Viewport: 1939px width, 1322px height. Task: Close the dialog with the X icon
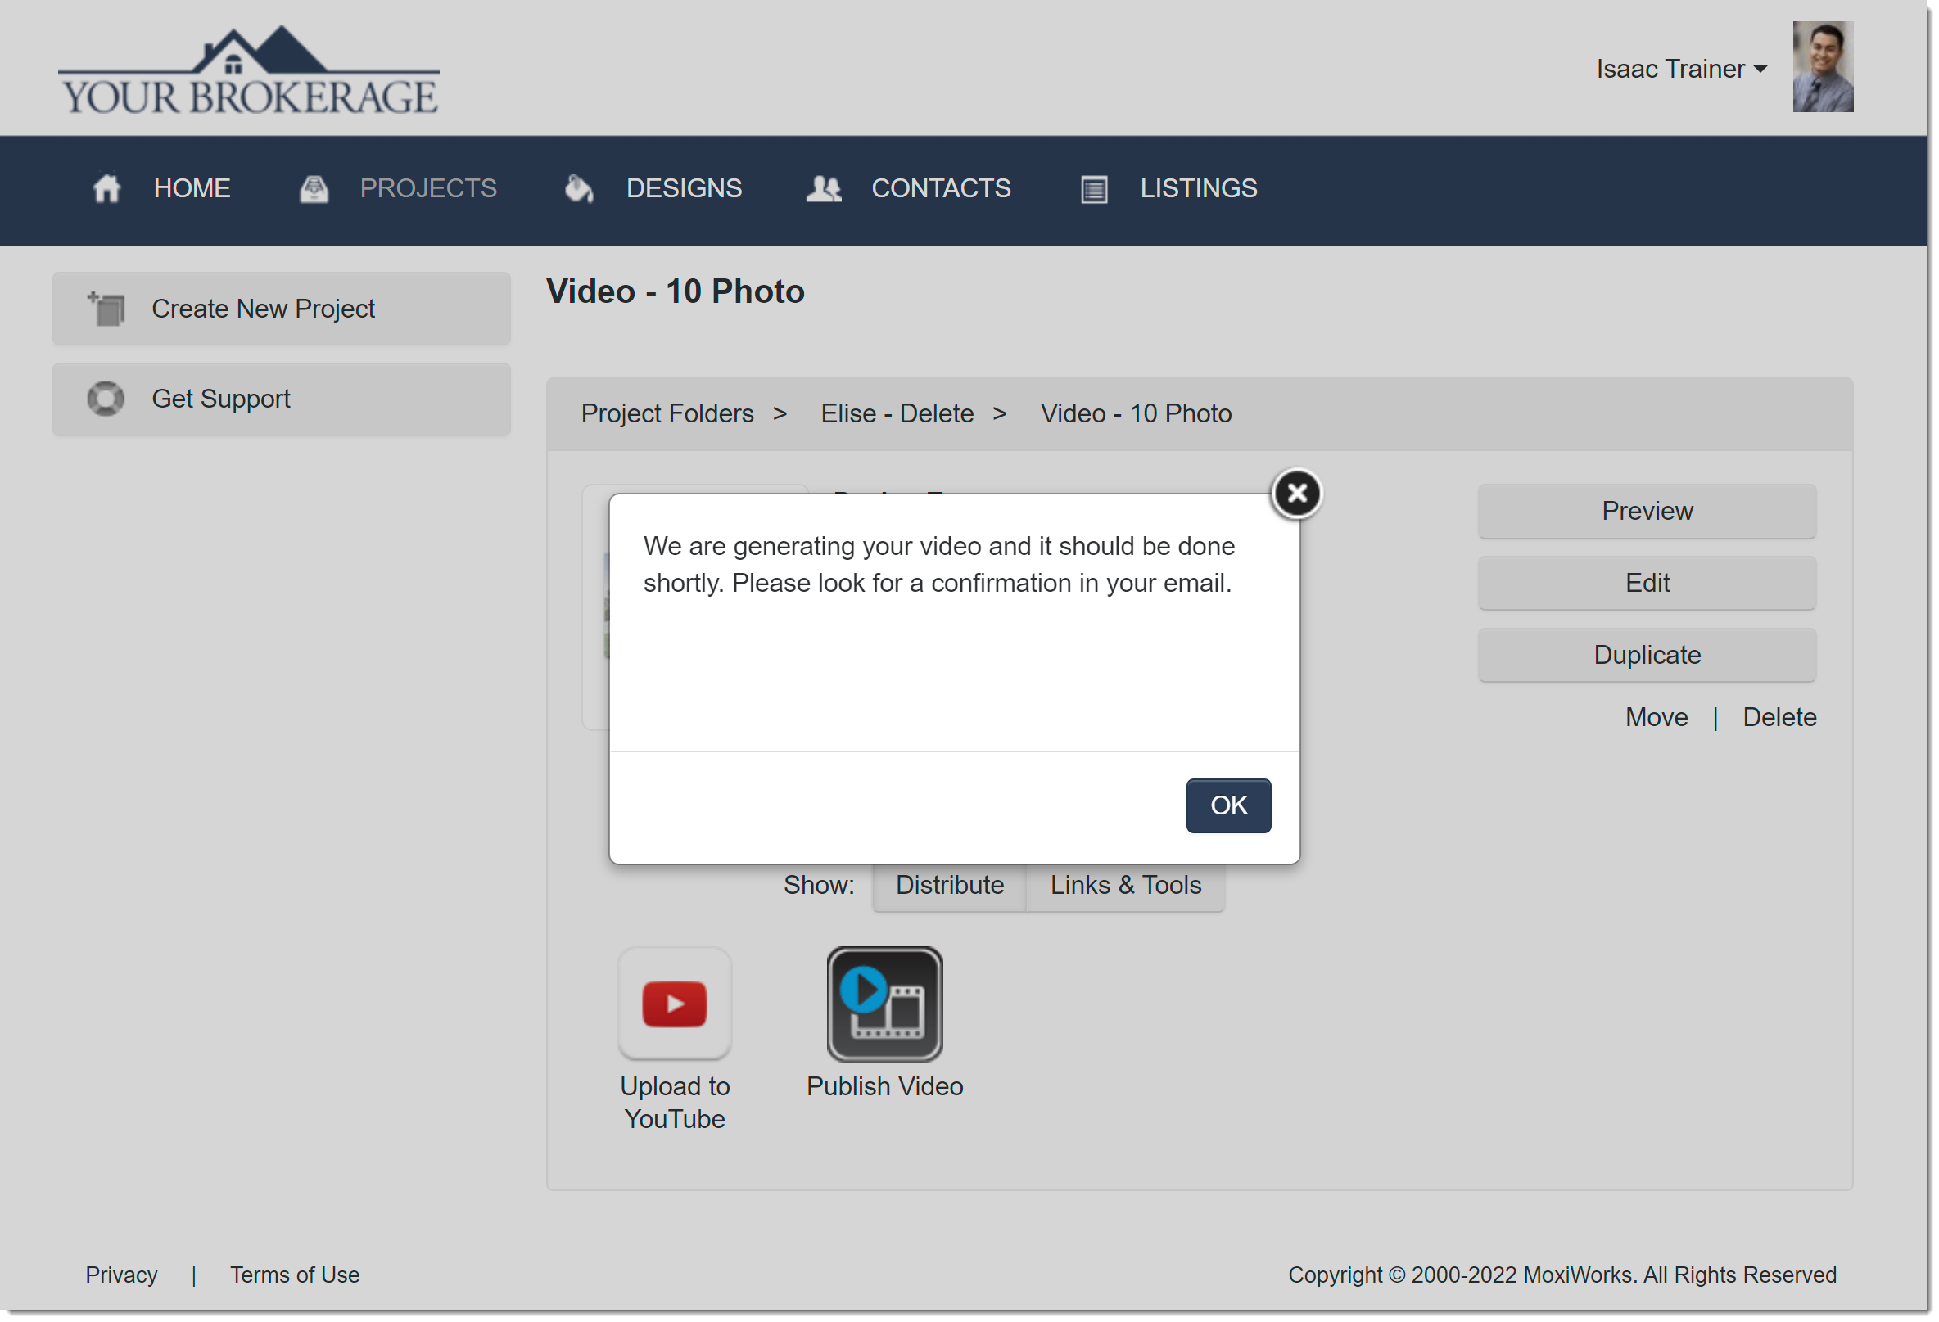coord(1295,493)
